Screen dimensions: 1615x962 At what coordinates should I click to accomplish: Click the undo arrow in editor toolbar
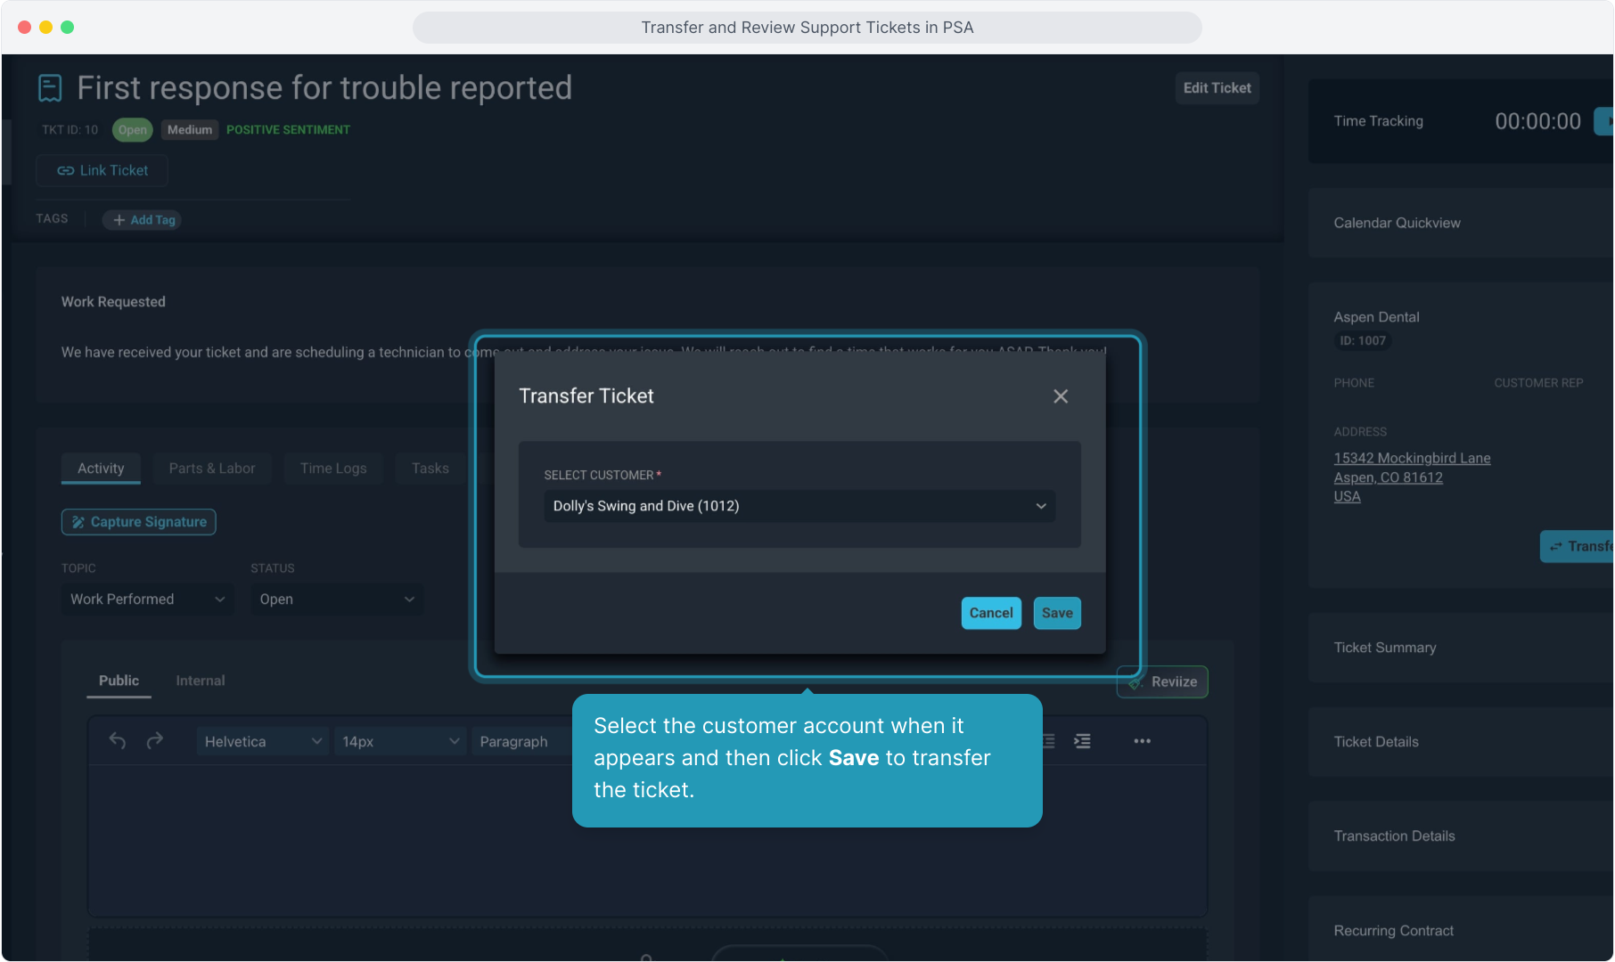[x=118, y=741]
